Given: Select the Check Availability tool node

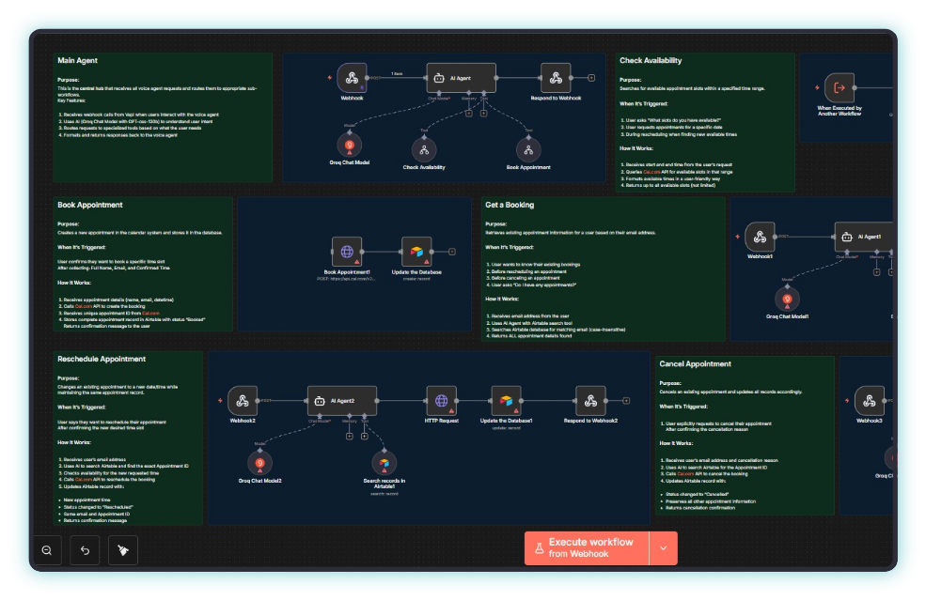Looking at the screenshot, I should point(424,148).
